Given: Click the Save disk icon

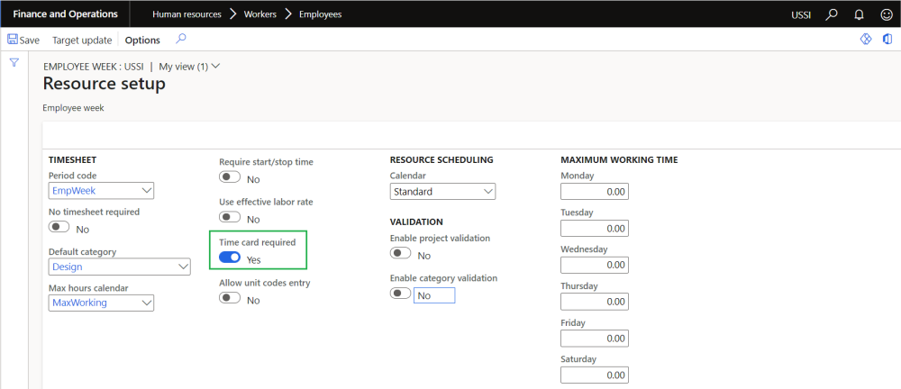Looking at the screenshot, I should click(13, 40).
